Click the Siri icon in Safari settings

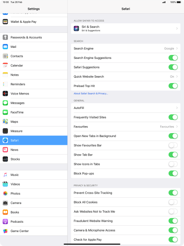point(76,29)
